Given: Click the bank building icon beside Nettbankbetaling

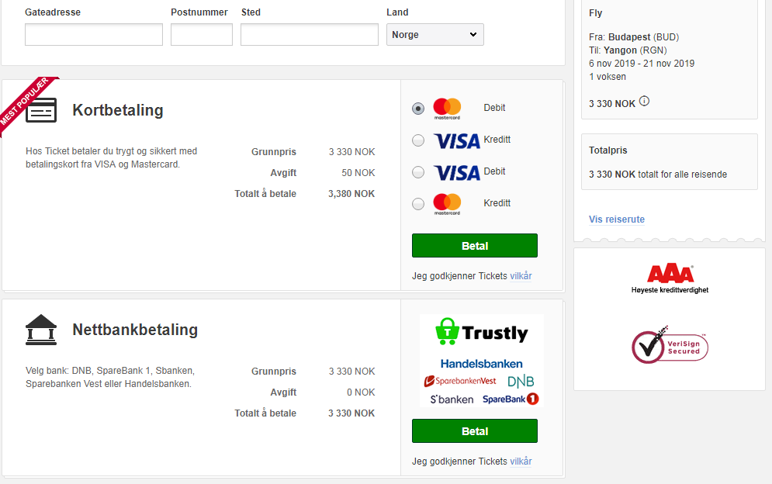Looking at the screenshot, I should tap(41, 330).
